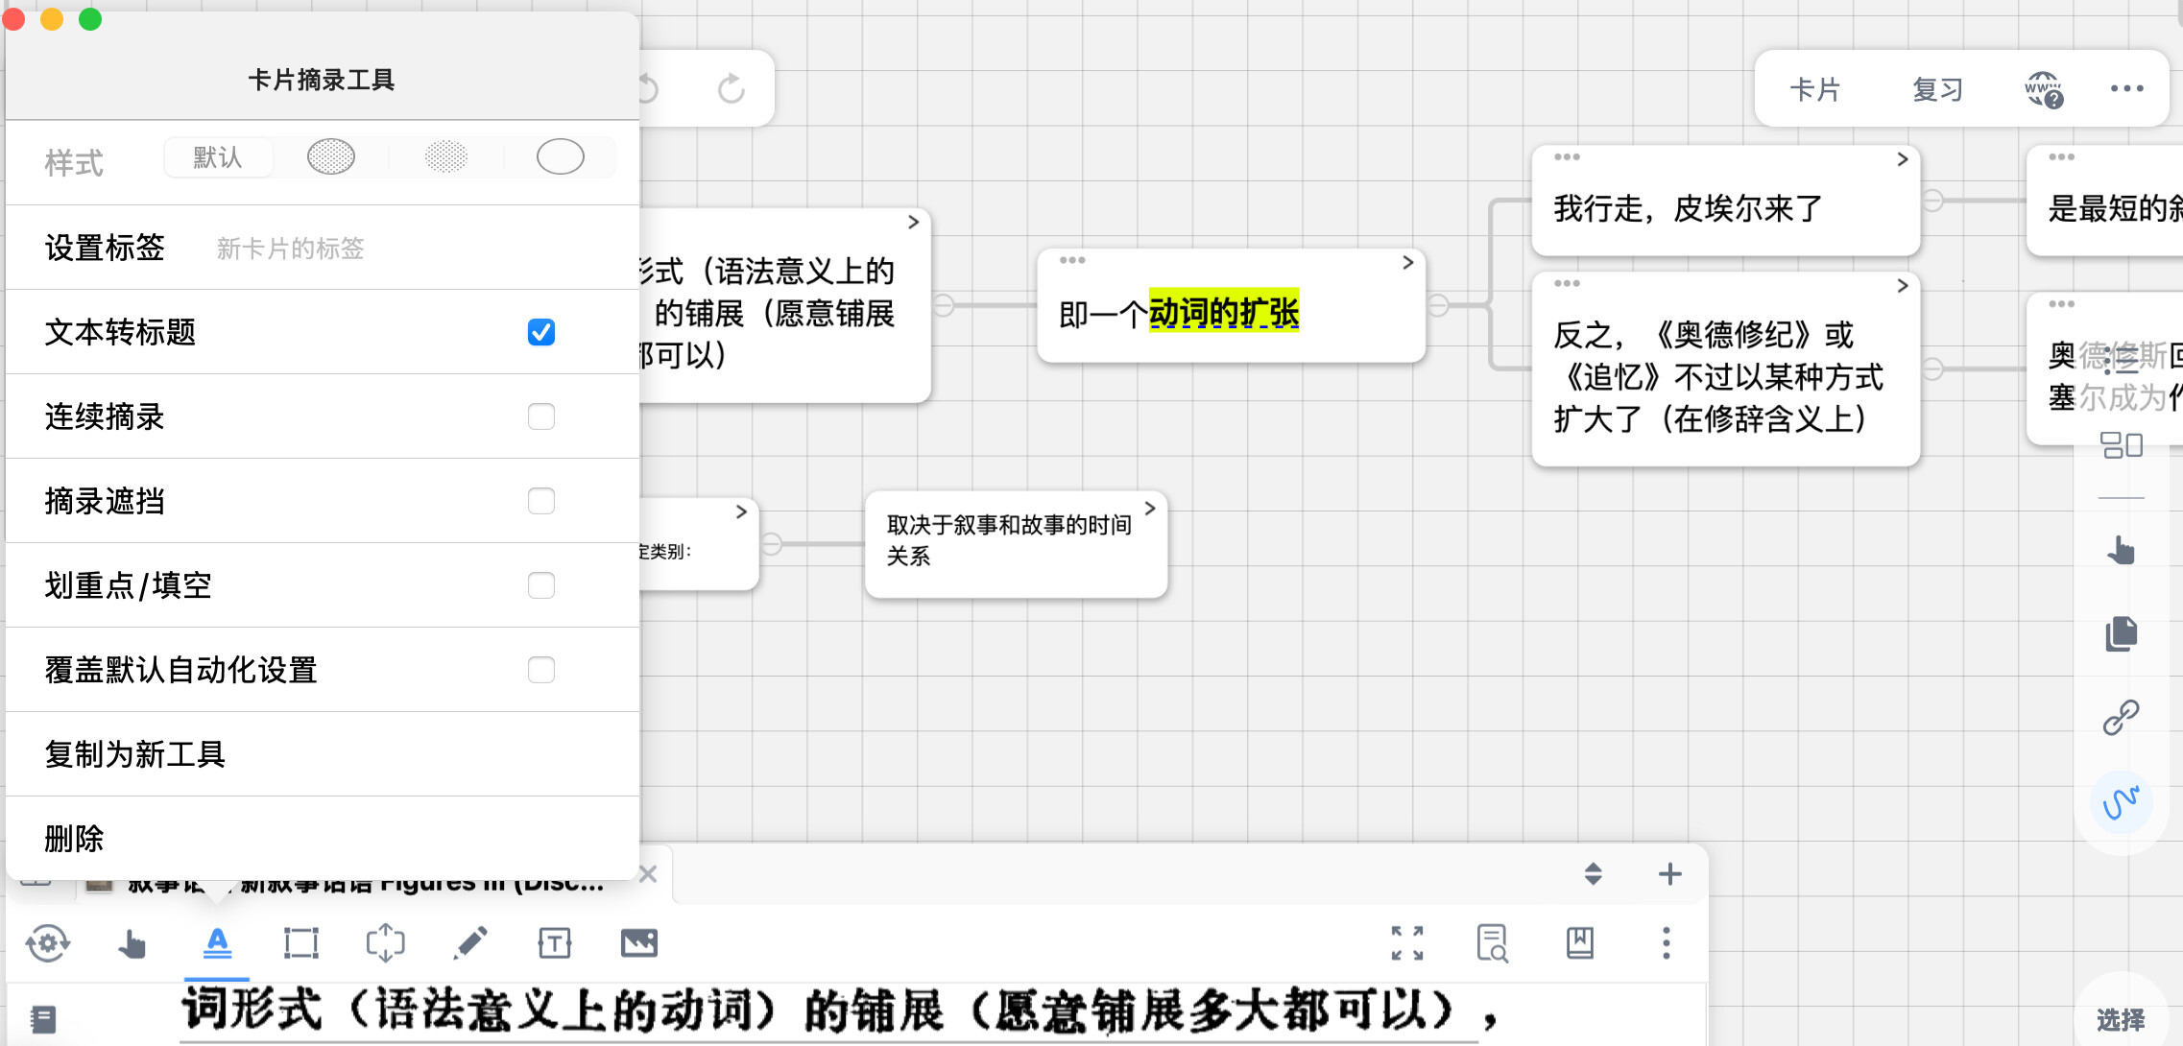Select the image insert tool
The image size is (2183, 1046).
639,943
